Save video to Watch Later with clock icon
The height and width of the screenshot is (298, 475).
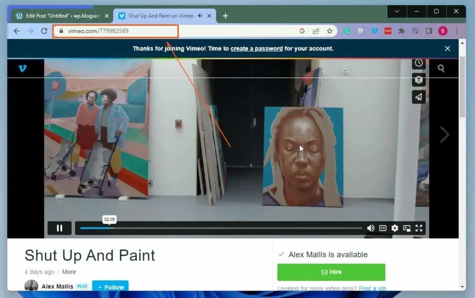(418, 63)
